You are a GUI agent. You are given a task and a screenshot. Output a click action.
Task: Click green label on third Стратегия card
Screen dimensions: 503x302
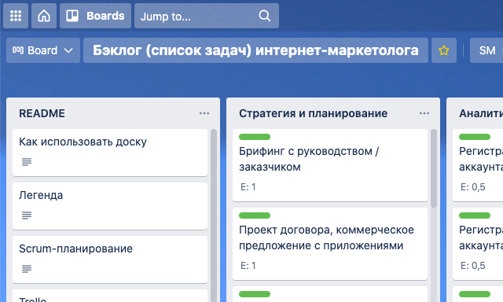point(255,294)
